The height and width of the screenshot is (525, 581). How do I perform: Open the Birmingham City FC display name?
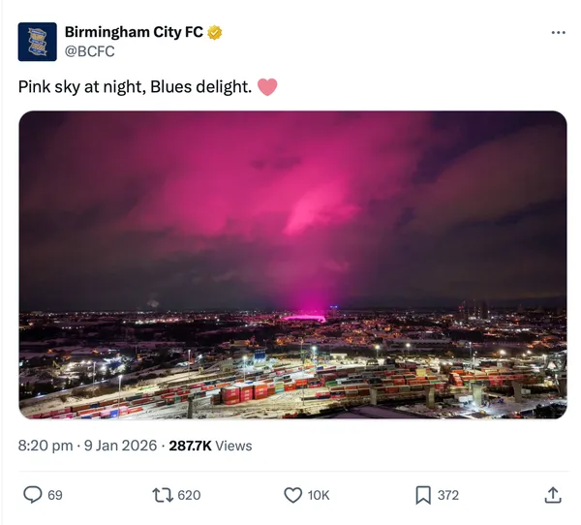[x=134, y=32]
